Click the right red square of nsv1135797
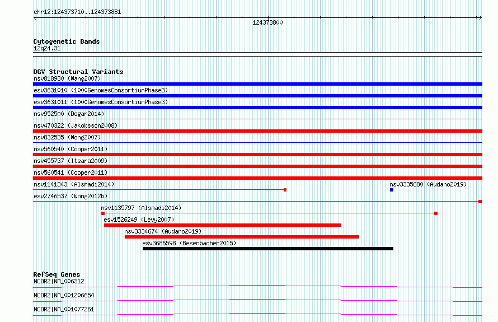This screenshot has height=322, width=498. click(x=436, y=213)
